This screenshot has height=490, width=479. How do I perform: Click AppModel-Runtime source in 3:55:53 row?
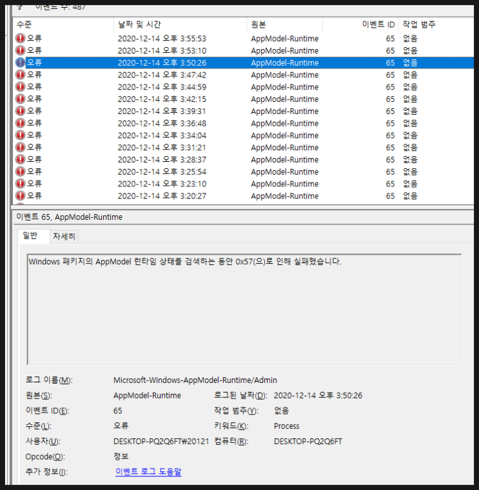(285, 39)
